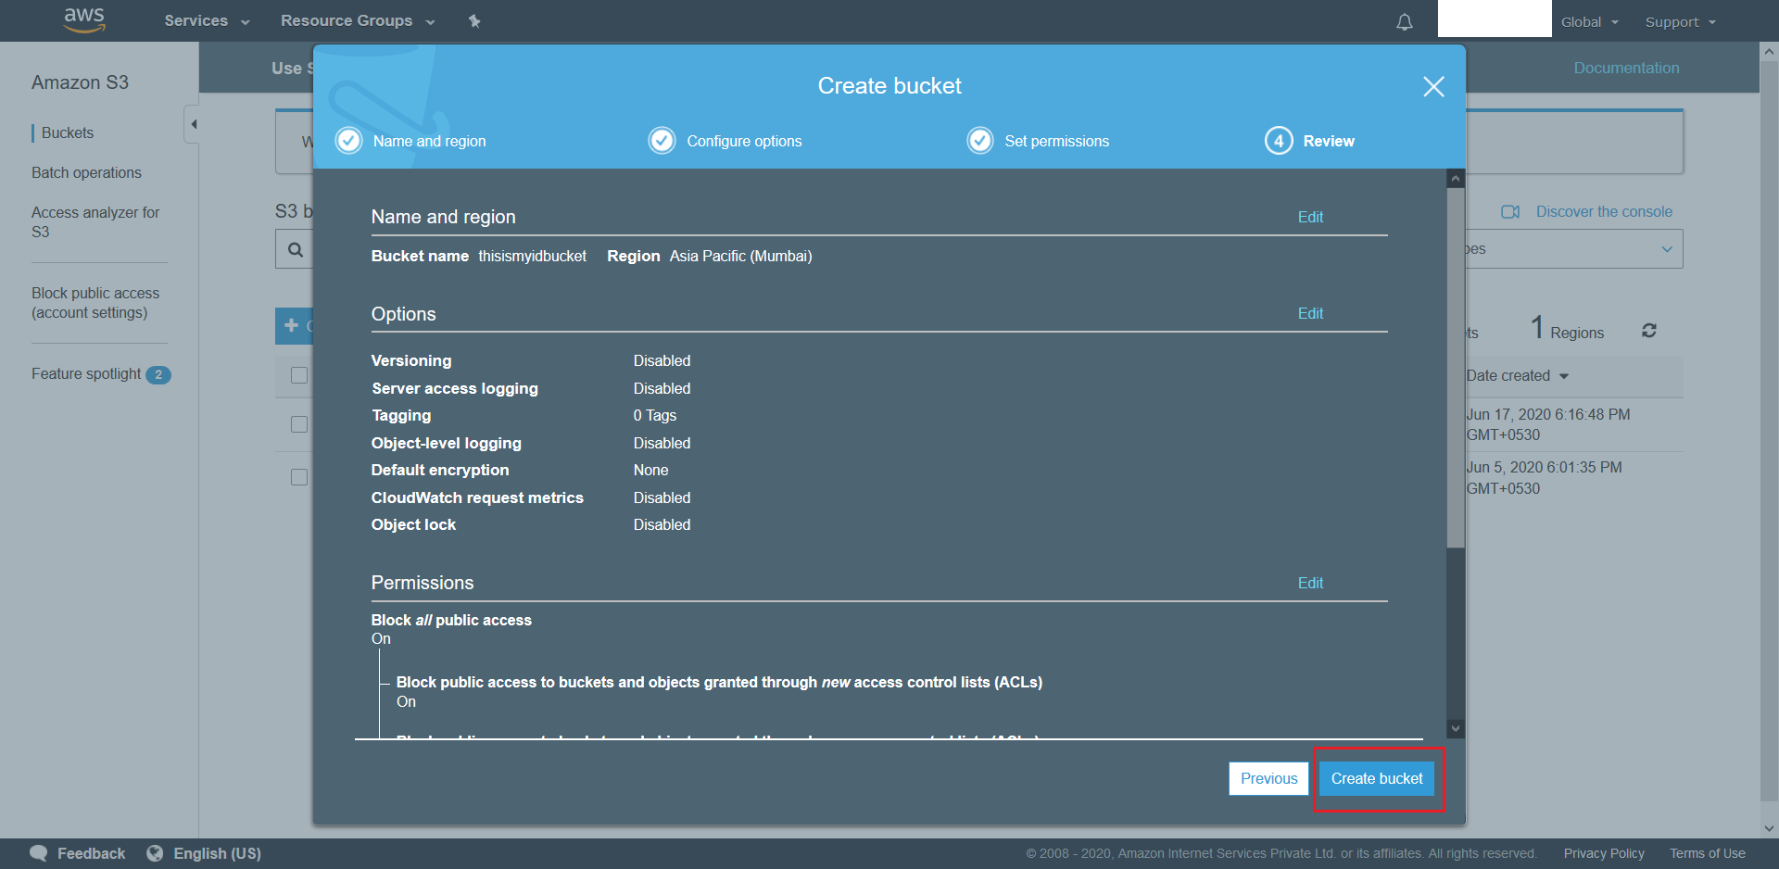1779x869 pixels.
Task: Tick the select-all checkbox in the bucket table header
Action: pyautogui.click(x=299, y=375)
